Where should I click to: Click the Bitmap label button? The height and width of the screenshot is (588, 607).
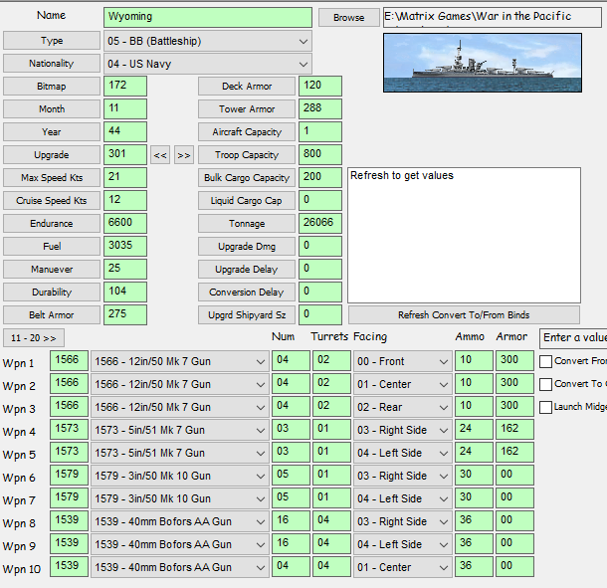[52, 87]
